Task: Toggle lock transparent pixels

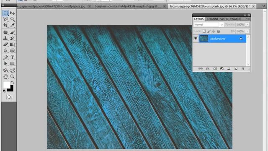Action: (204, 31)
